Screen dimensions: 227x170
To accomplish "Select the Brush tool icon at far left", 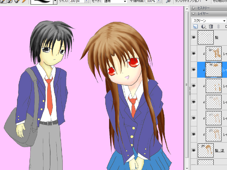I will coord(3,1).
